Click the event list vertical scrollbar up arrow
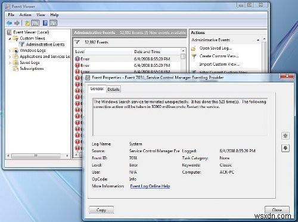The height and width of the screenshot is (222, 298). click(x=183, y=51)
